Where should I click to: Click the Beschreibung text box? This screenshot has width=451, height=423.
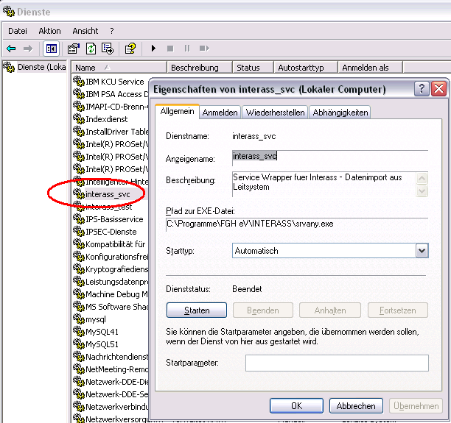click(x=324, y=184)
